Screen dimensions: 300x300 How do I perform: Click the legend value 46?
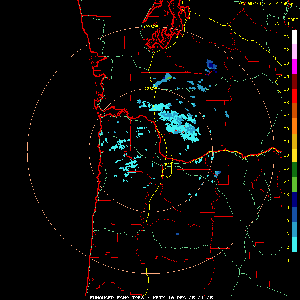(286, 102)
